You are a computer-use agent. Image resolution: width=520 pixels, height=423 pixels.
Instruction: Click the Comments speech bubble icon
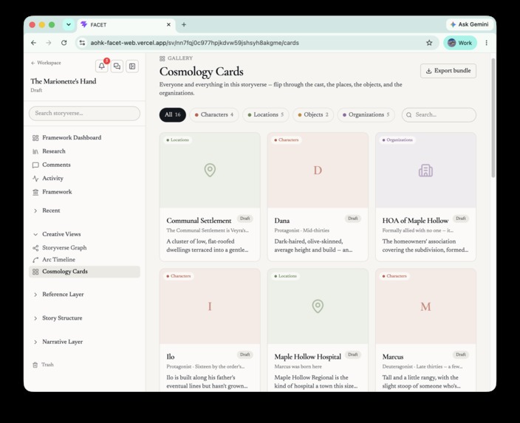[35, 165]
